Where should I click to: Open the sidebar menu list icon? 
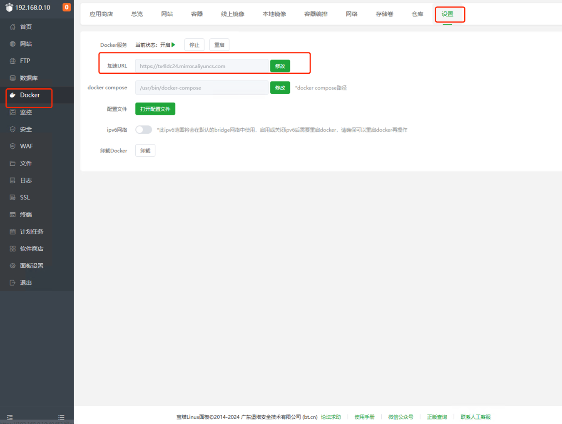click(61, 417)
